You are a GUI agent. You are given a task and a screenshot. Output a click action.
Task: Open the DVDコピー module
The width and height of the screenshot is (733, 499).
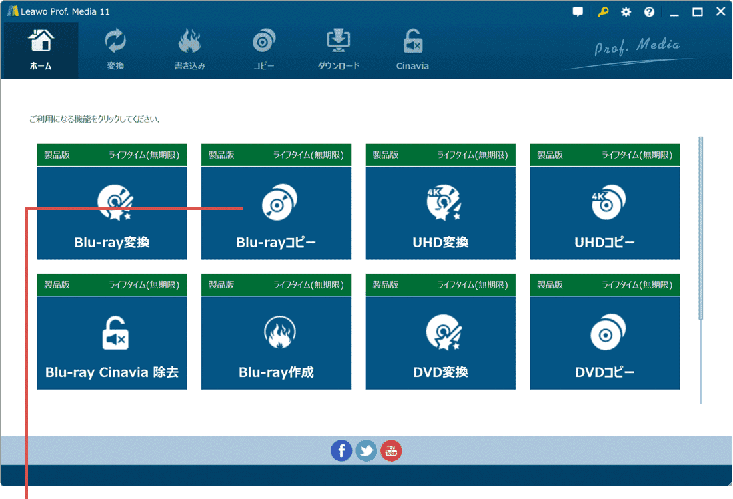click(604, 342)
